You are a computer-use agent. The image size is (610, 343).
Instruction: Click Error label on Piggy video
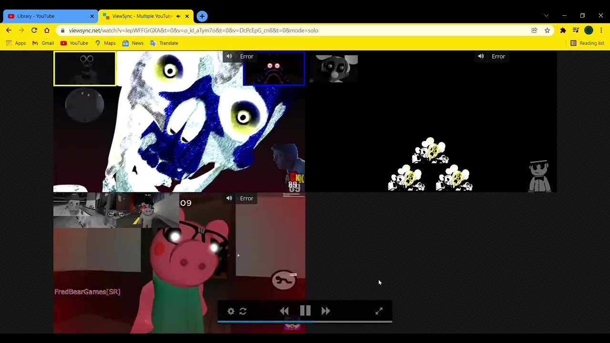pos(246,198)
